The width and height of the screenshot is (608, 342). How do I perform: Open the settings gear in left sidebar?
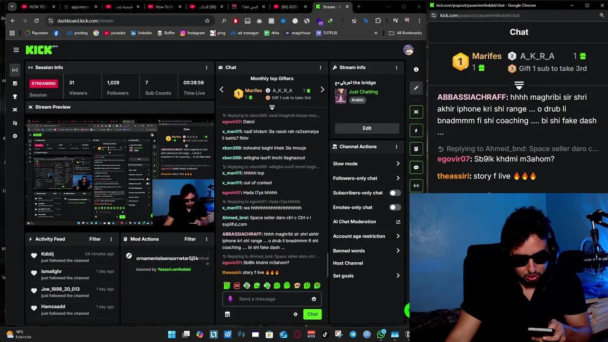pos(15,136)
